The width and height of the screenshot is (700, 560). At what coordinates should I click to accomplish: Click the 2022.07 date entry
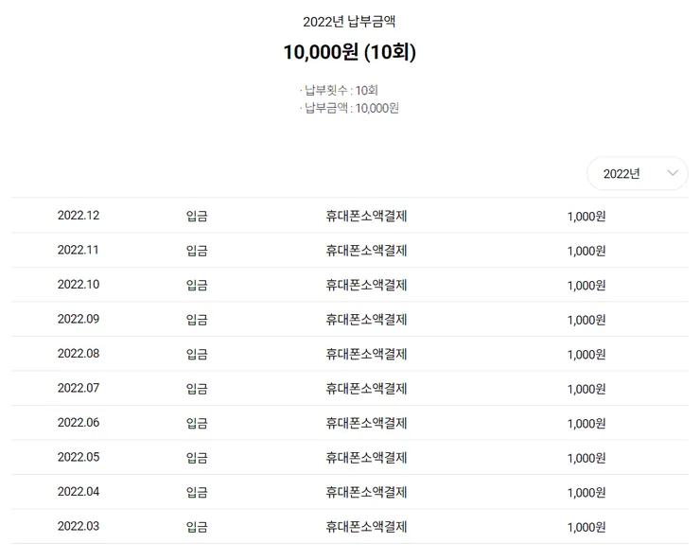79,388
